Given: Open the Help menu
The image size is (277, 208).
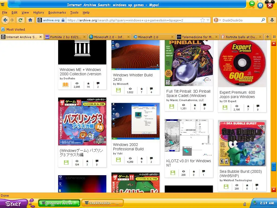Looking at the screenshot, I should pyautogui.click(x=86, y=12).
